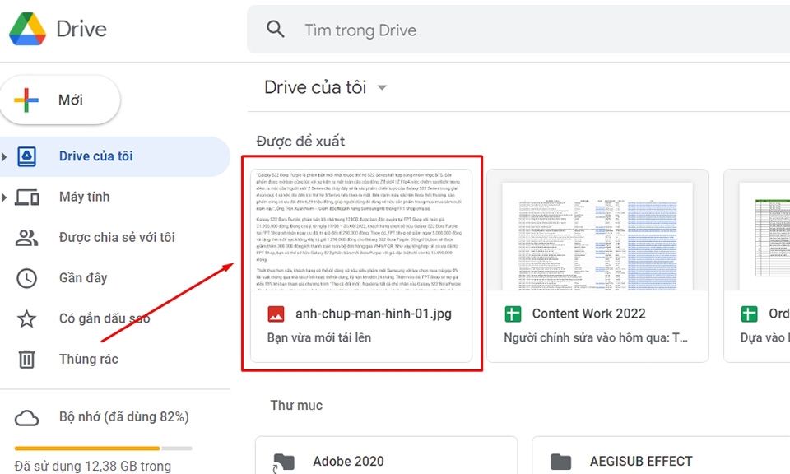
Task: Open the 'Gần đây' recent list
Action: coord(83,278)
